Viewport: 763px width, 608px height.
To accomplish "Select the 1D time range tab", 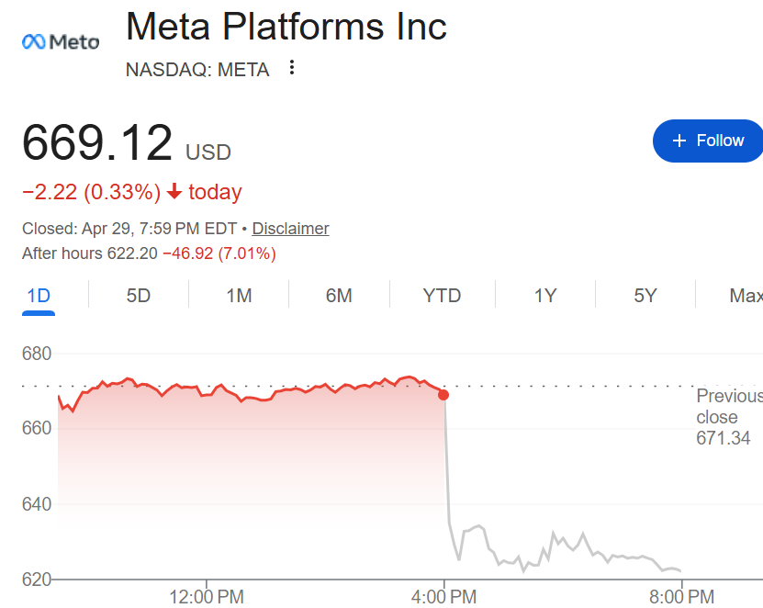I will tap(39, 296).
